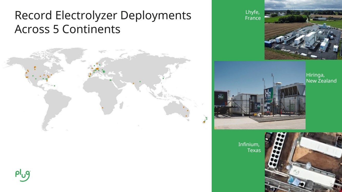
Task: Click the "Infinium, Texas" caption
Action: [x=249, y=147]
